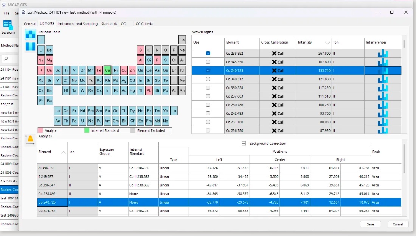This screenshot has height=242, width=419.
Task: Open the spectrum peak icon beside Analytes
Action: (x=30, y=140)
